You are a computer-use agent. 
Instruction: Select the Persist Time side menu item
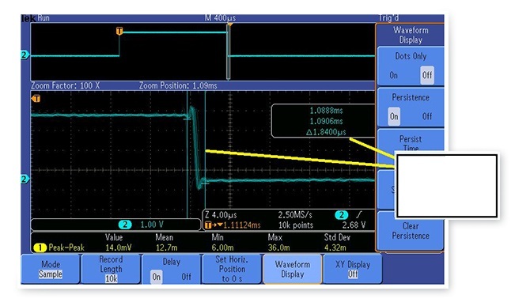click(411, 143)
